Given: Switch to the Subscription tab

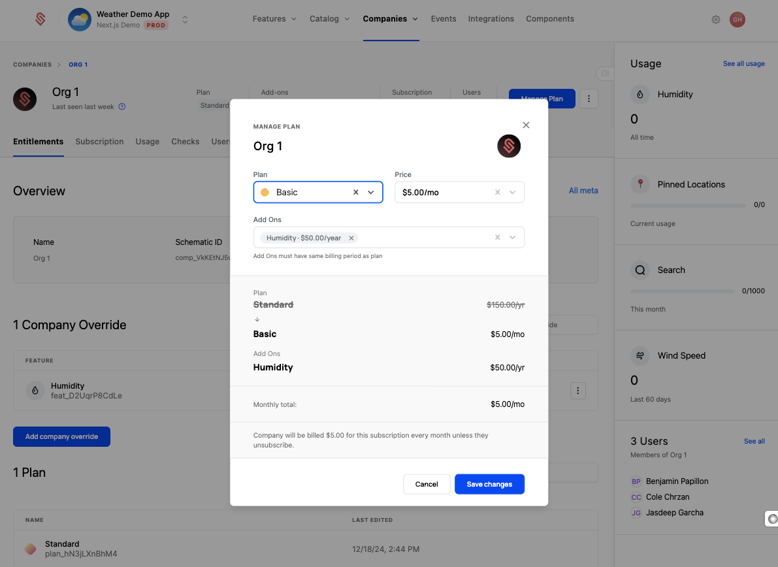Looking at the screenshot, I should (99, 142).
